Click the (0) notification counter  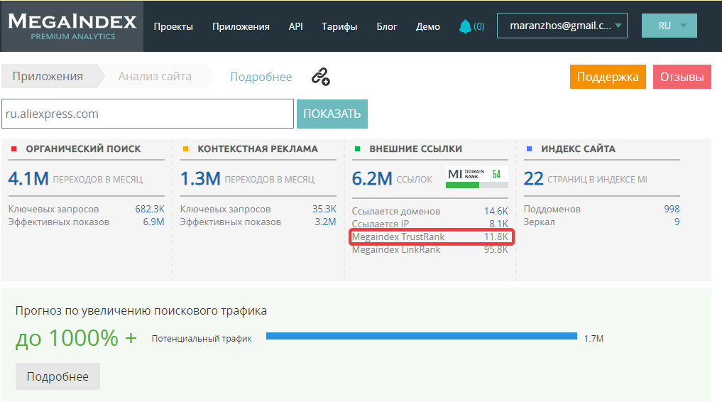coord(479,27)
